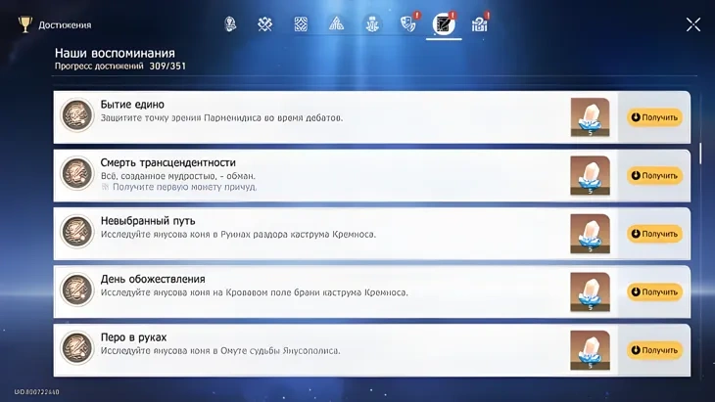Claim reward for Смерть трансцендентности
715x402 pixels.
click(x=654, y=176)
